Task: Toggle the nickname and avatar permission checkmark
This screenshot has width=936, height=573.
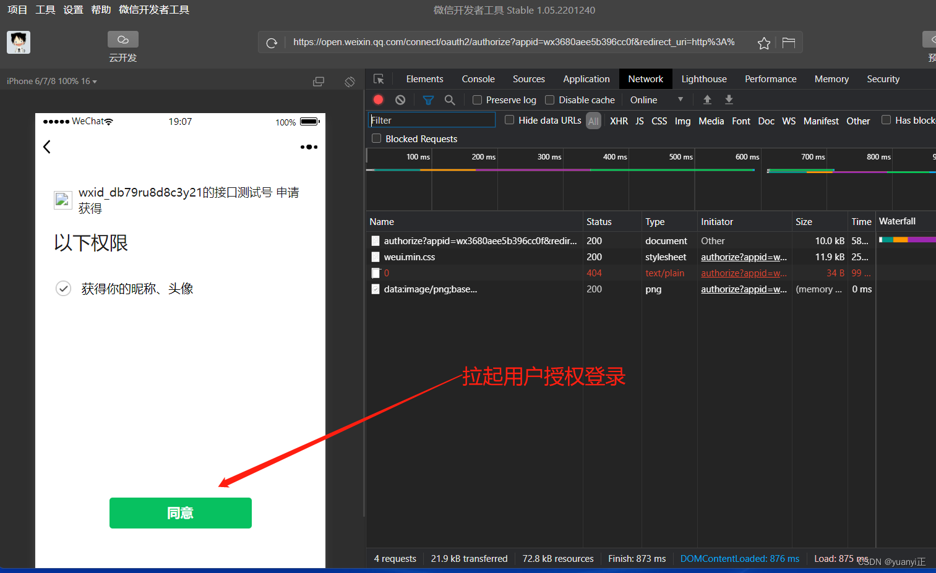Action: click(x=64, y=289)
